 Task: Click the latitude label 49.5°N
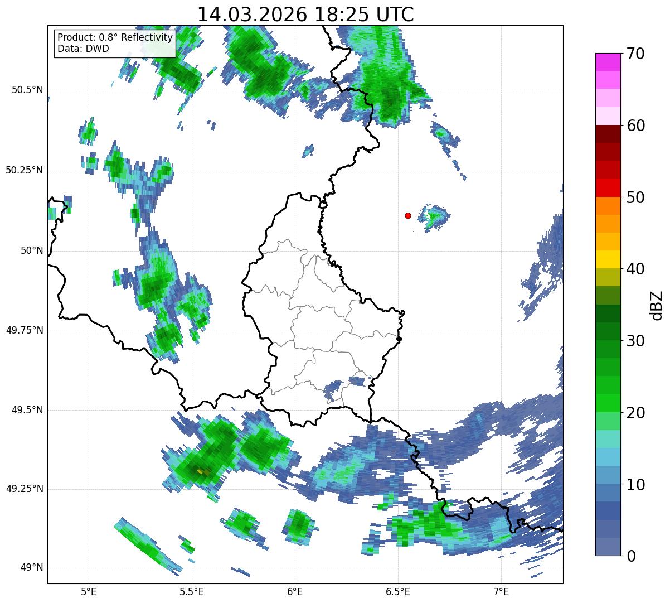click(x=28, y=410)
